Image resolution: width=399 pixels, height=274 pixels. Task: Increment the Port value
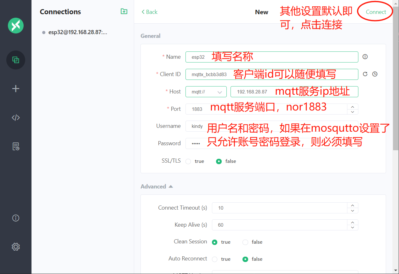tap(352, 107)
